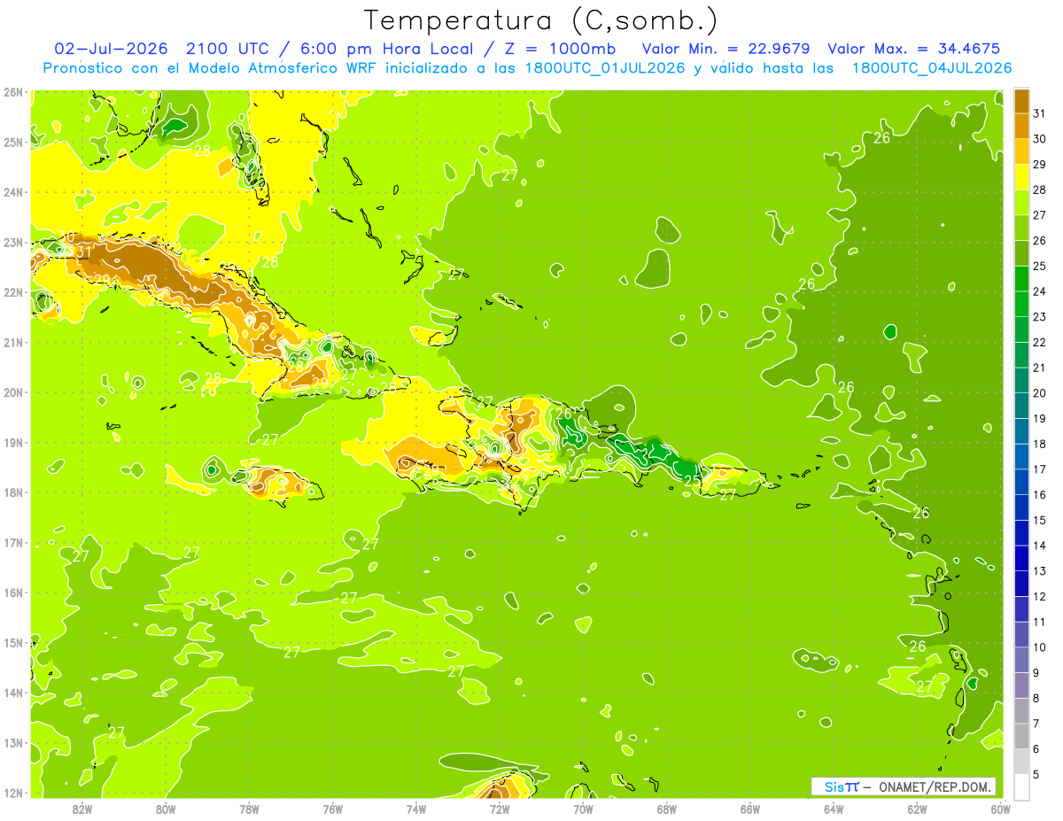Click the 60W longitude axis label
1063x821 pixels.
tap(999, 809)
